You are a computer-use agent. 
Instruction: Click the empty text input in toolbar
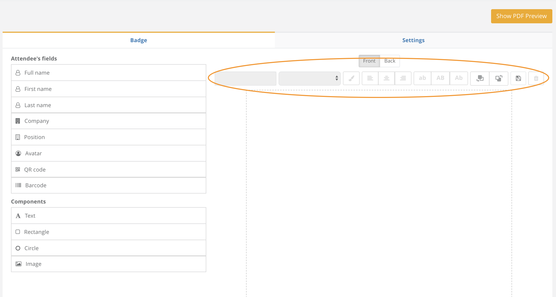(246, 78)
